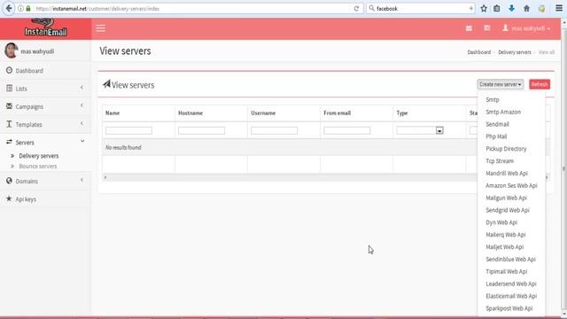Choose Sendinblue Web Api option
Screen dimensions: 567x319
[510, 260]
